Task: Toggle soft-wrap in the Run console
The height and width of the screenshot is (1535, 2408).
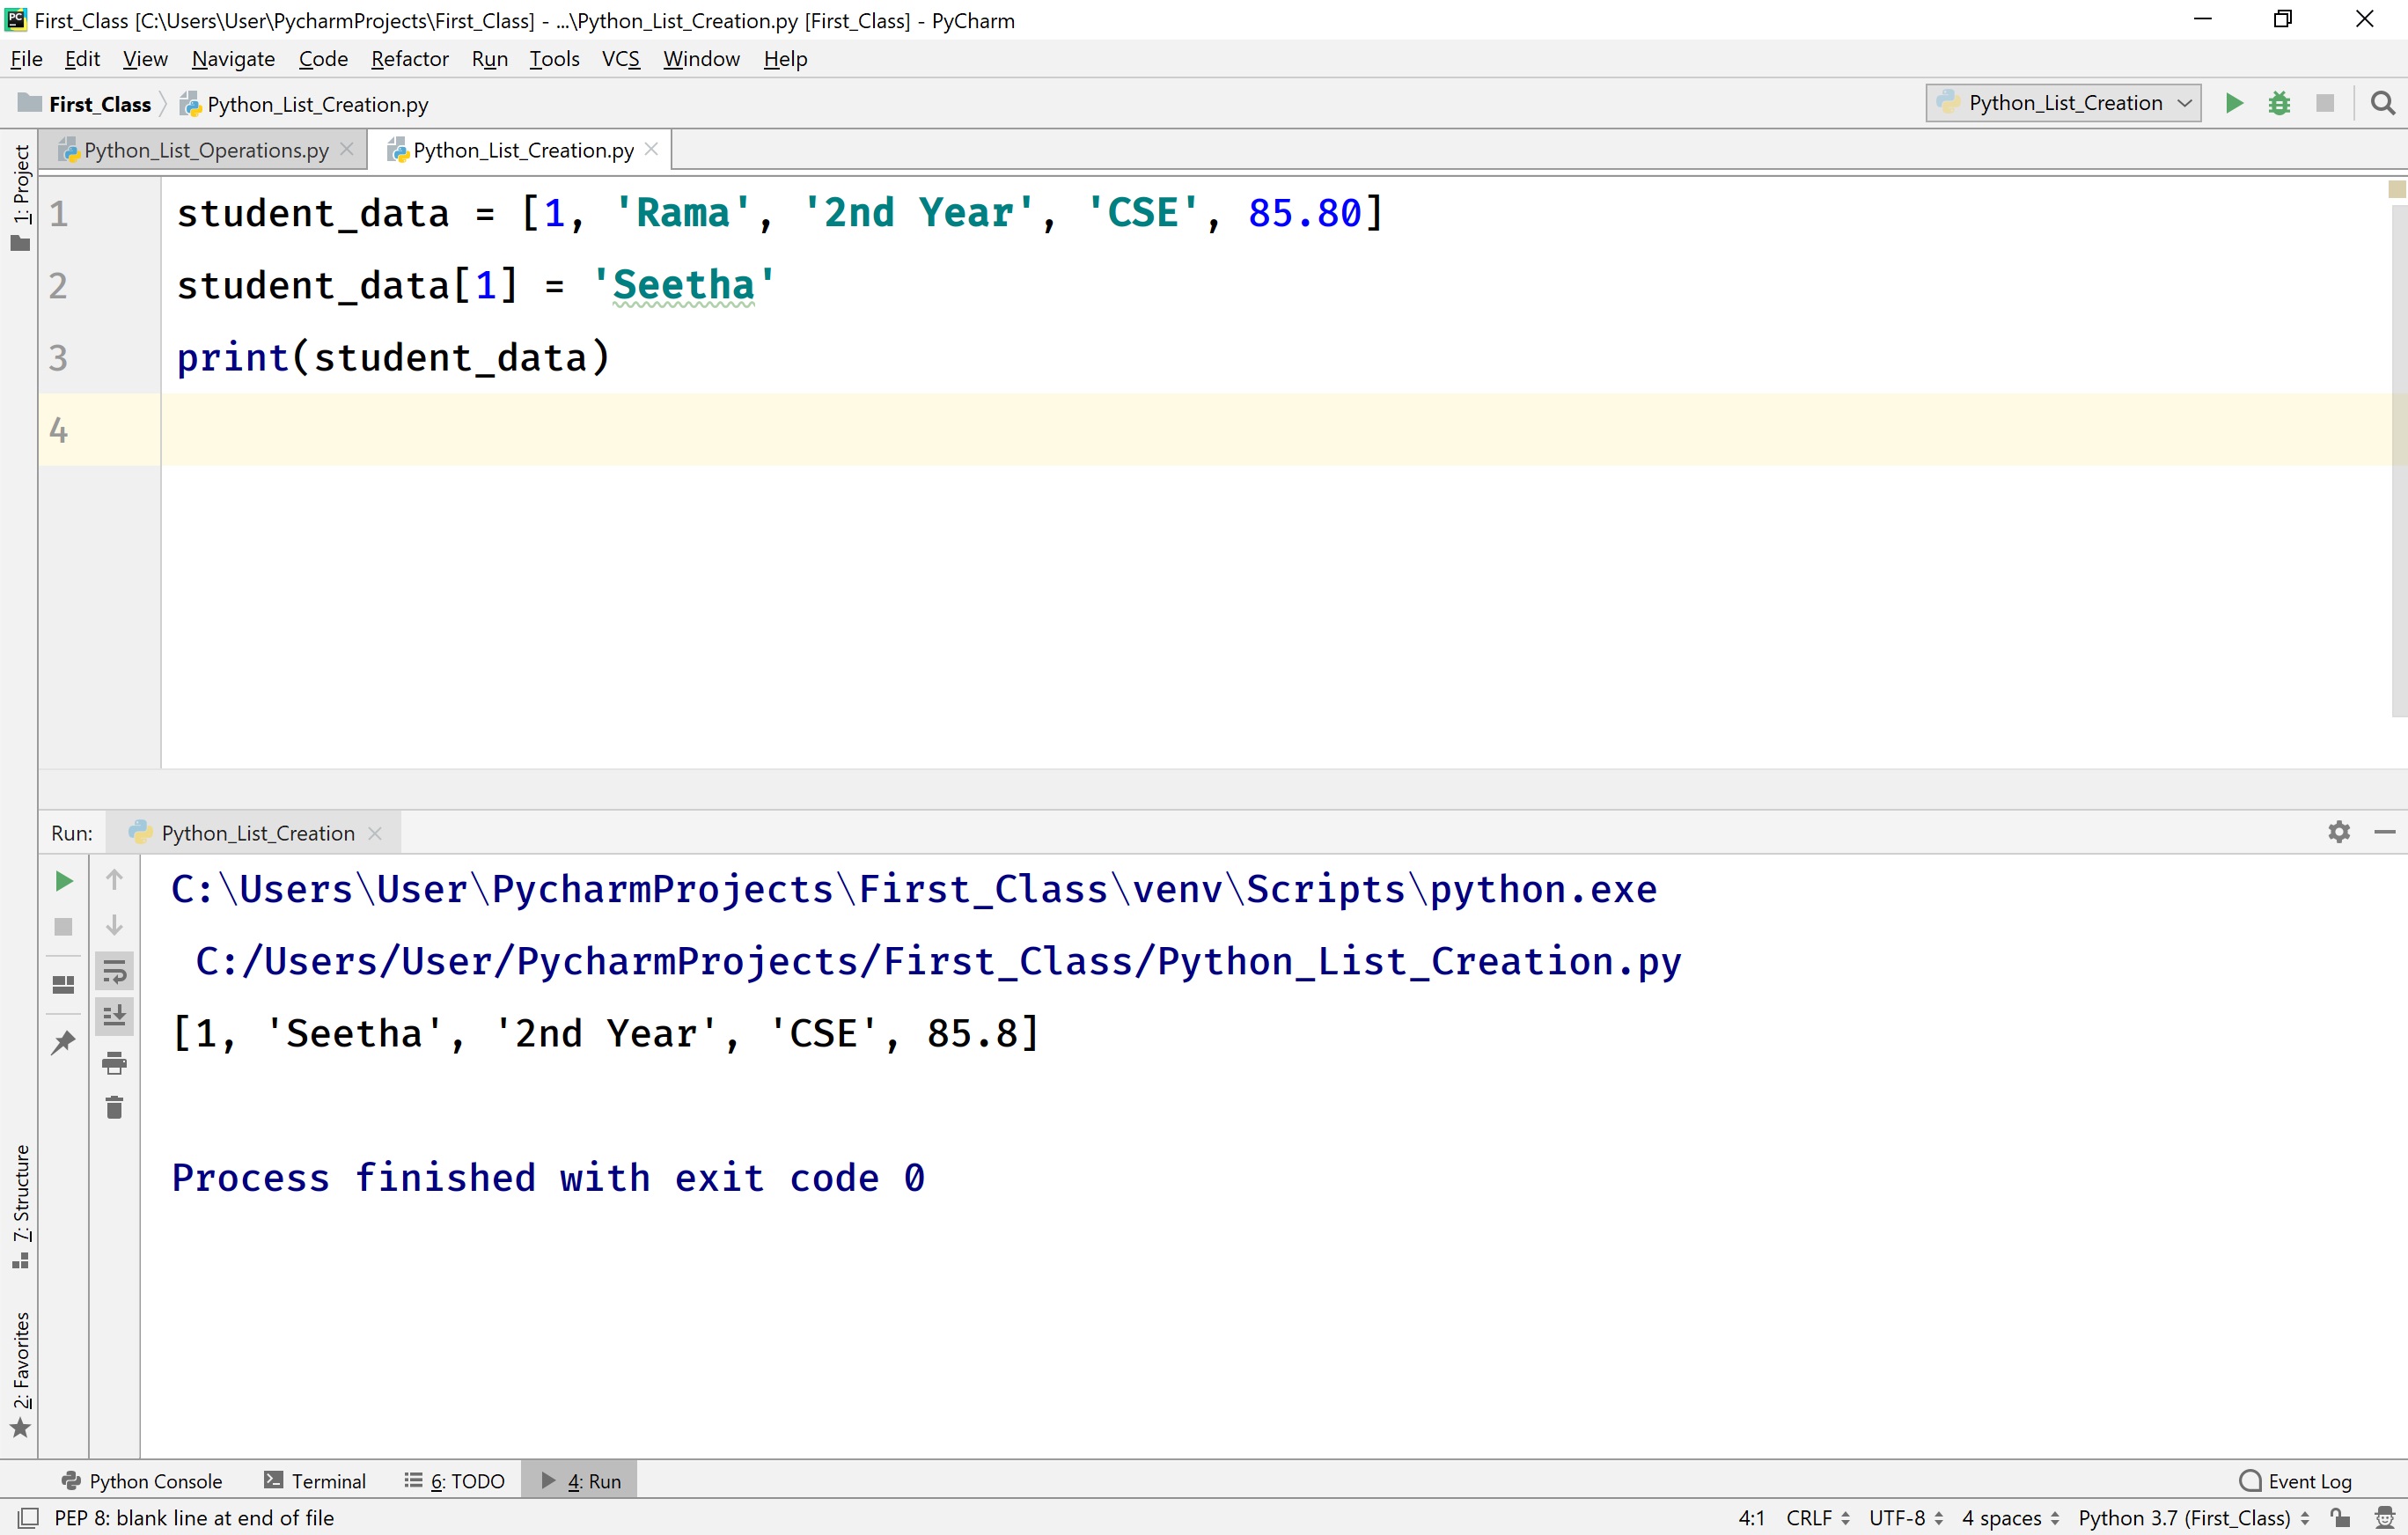Action: pyautogui.click(x=114, y=971)
